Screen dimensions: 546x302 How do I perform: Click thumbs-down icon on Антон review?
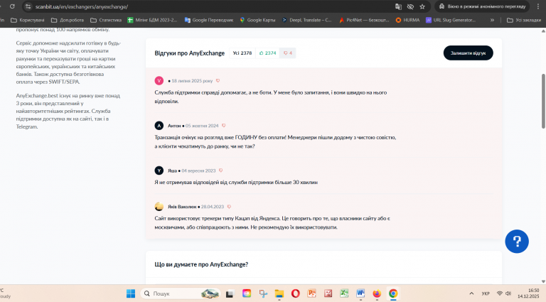(x=223, y=126)
